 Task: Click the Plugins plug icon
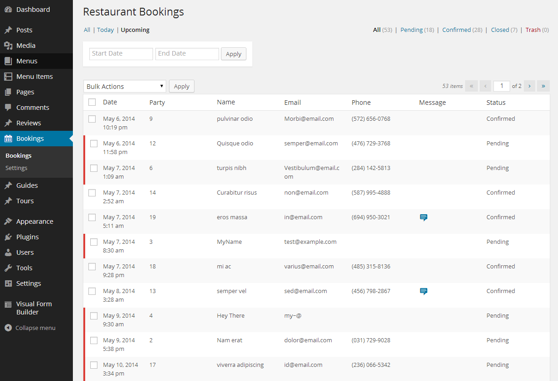[x=8, y=237]
